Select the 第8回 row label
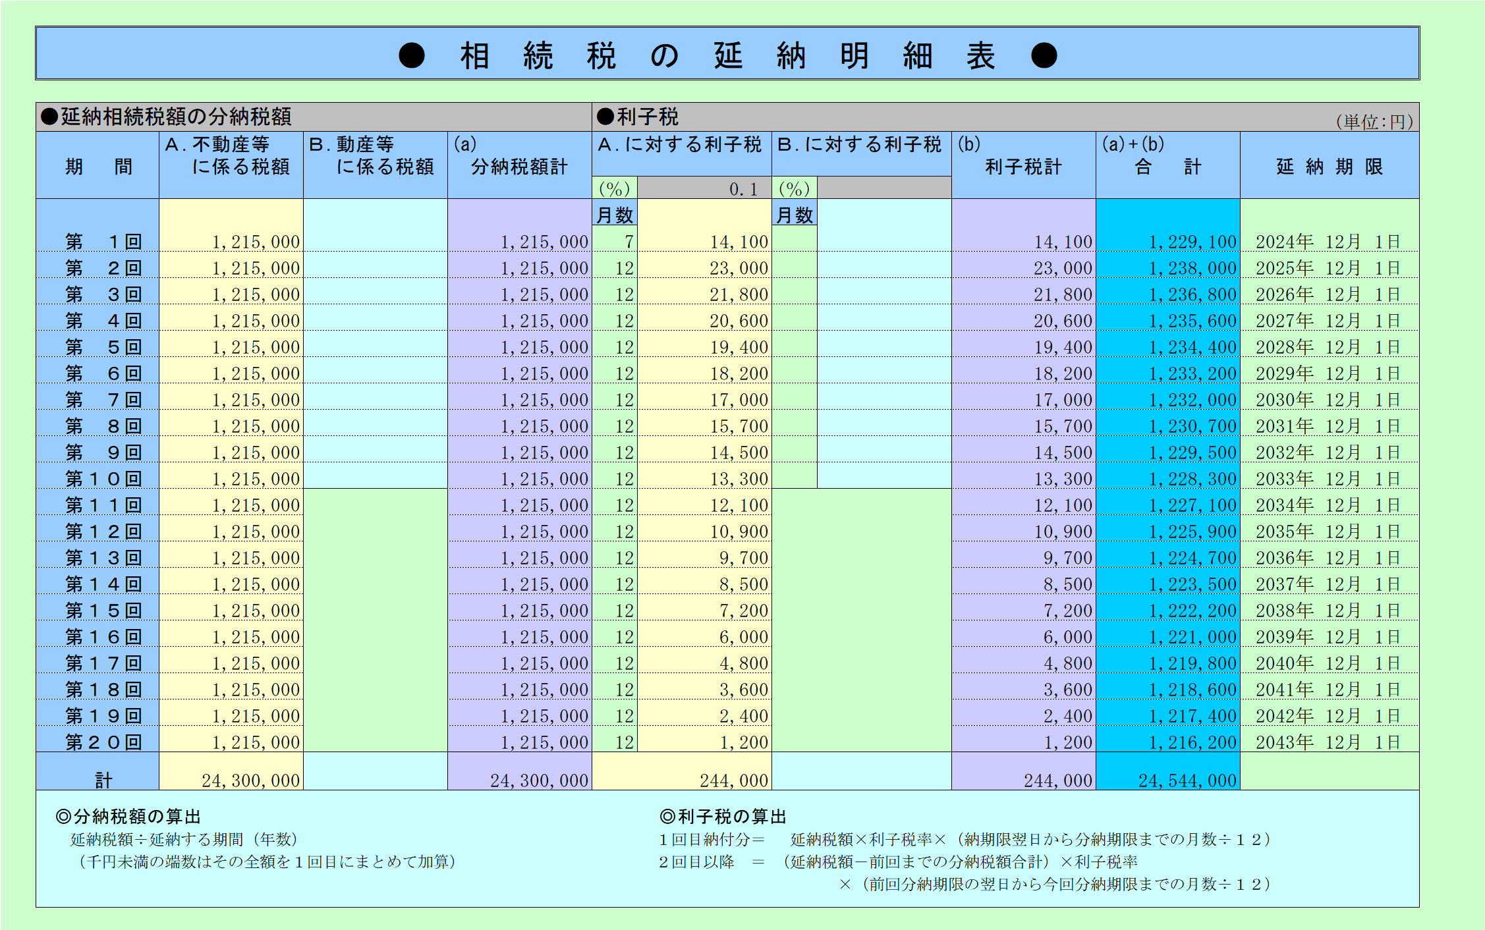The height and width of the screenshot is (930, 1485). tap(103, 426)
